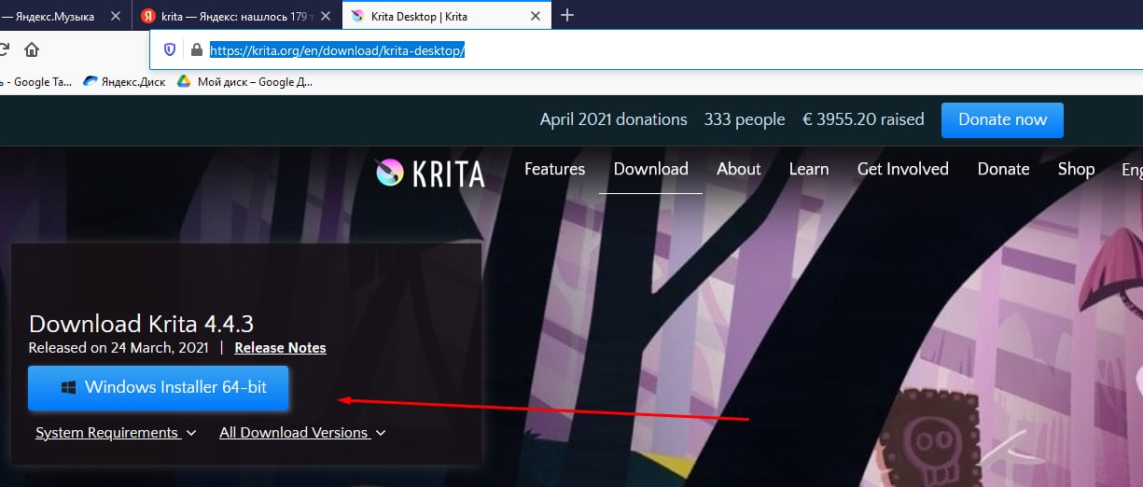Click the 'April 2021 donations' text
This screenshot has height=487, width=1143.
[613, 119]
